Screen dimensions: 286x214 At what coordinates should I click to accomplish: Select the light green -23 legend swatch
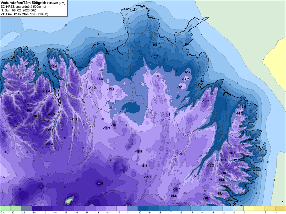pyautogui.click(x=5, y=208)
